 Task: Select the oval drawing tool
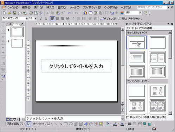71,124
